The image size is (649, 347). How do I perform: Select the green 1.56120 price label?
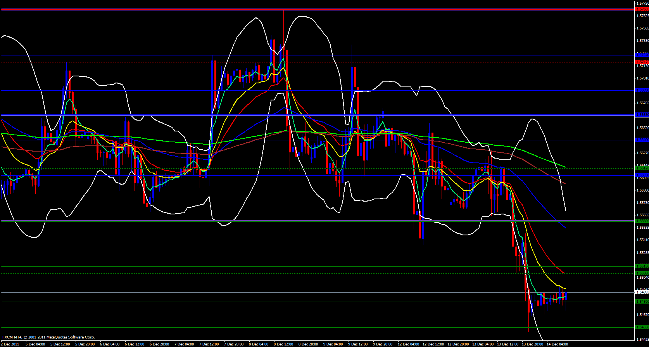tap(642, 168)
